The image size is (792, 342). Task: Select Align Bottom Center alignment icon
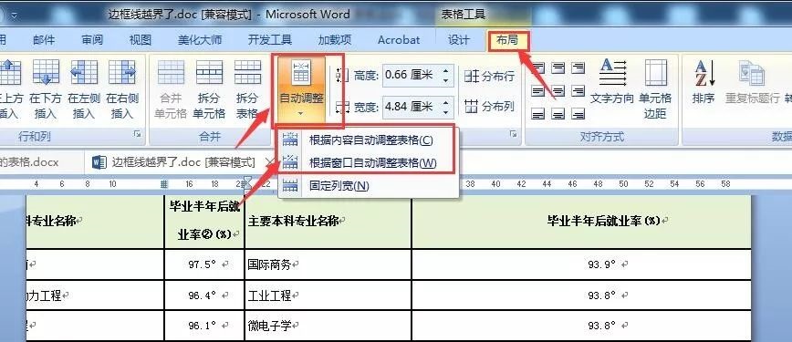pyautogui.click(x=558, y=114)
